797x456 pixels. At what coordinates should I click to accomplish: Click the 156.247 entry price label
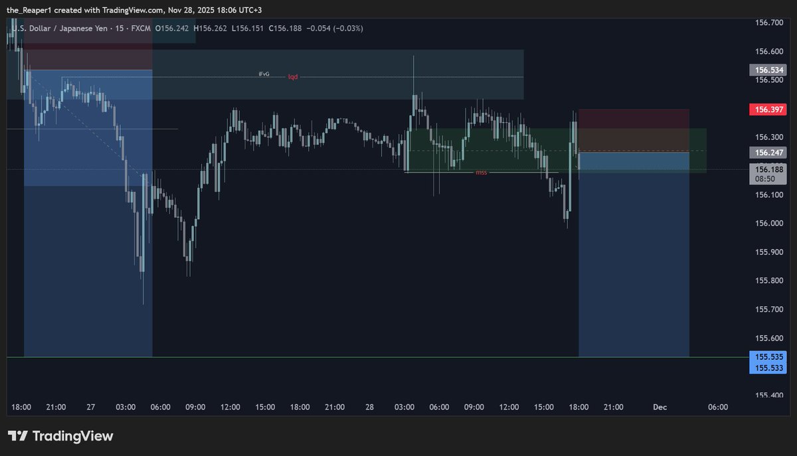click(x=767, y=153)
